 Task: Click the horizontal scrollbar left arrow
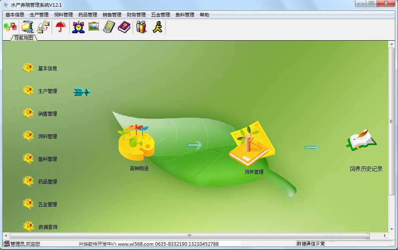coord(6,235)
